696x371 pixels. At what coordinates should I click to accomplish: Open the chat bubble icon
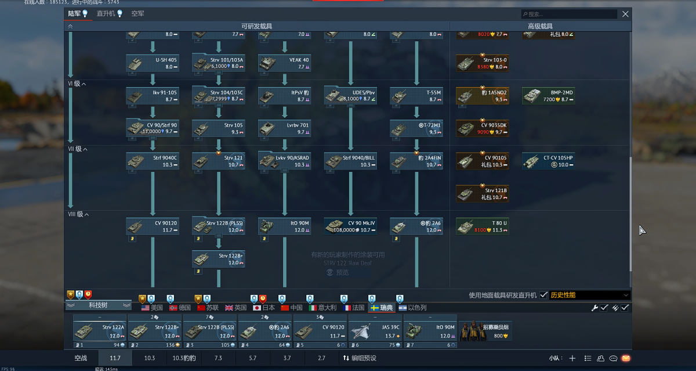point(613,358)
